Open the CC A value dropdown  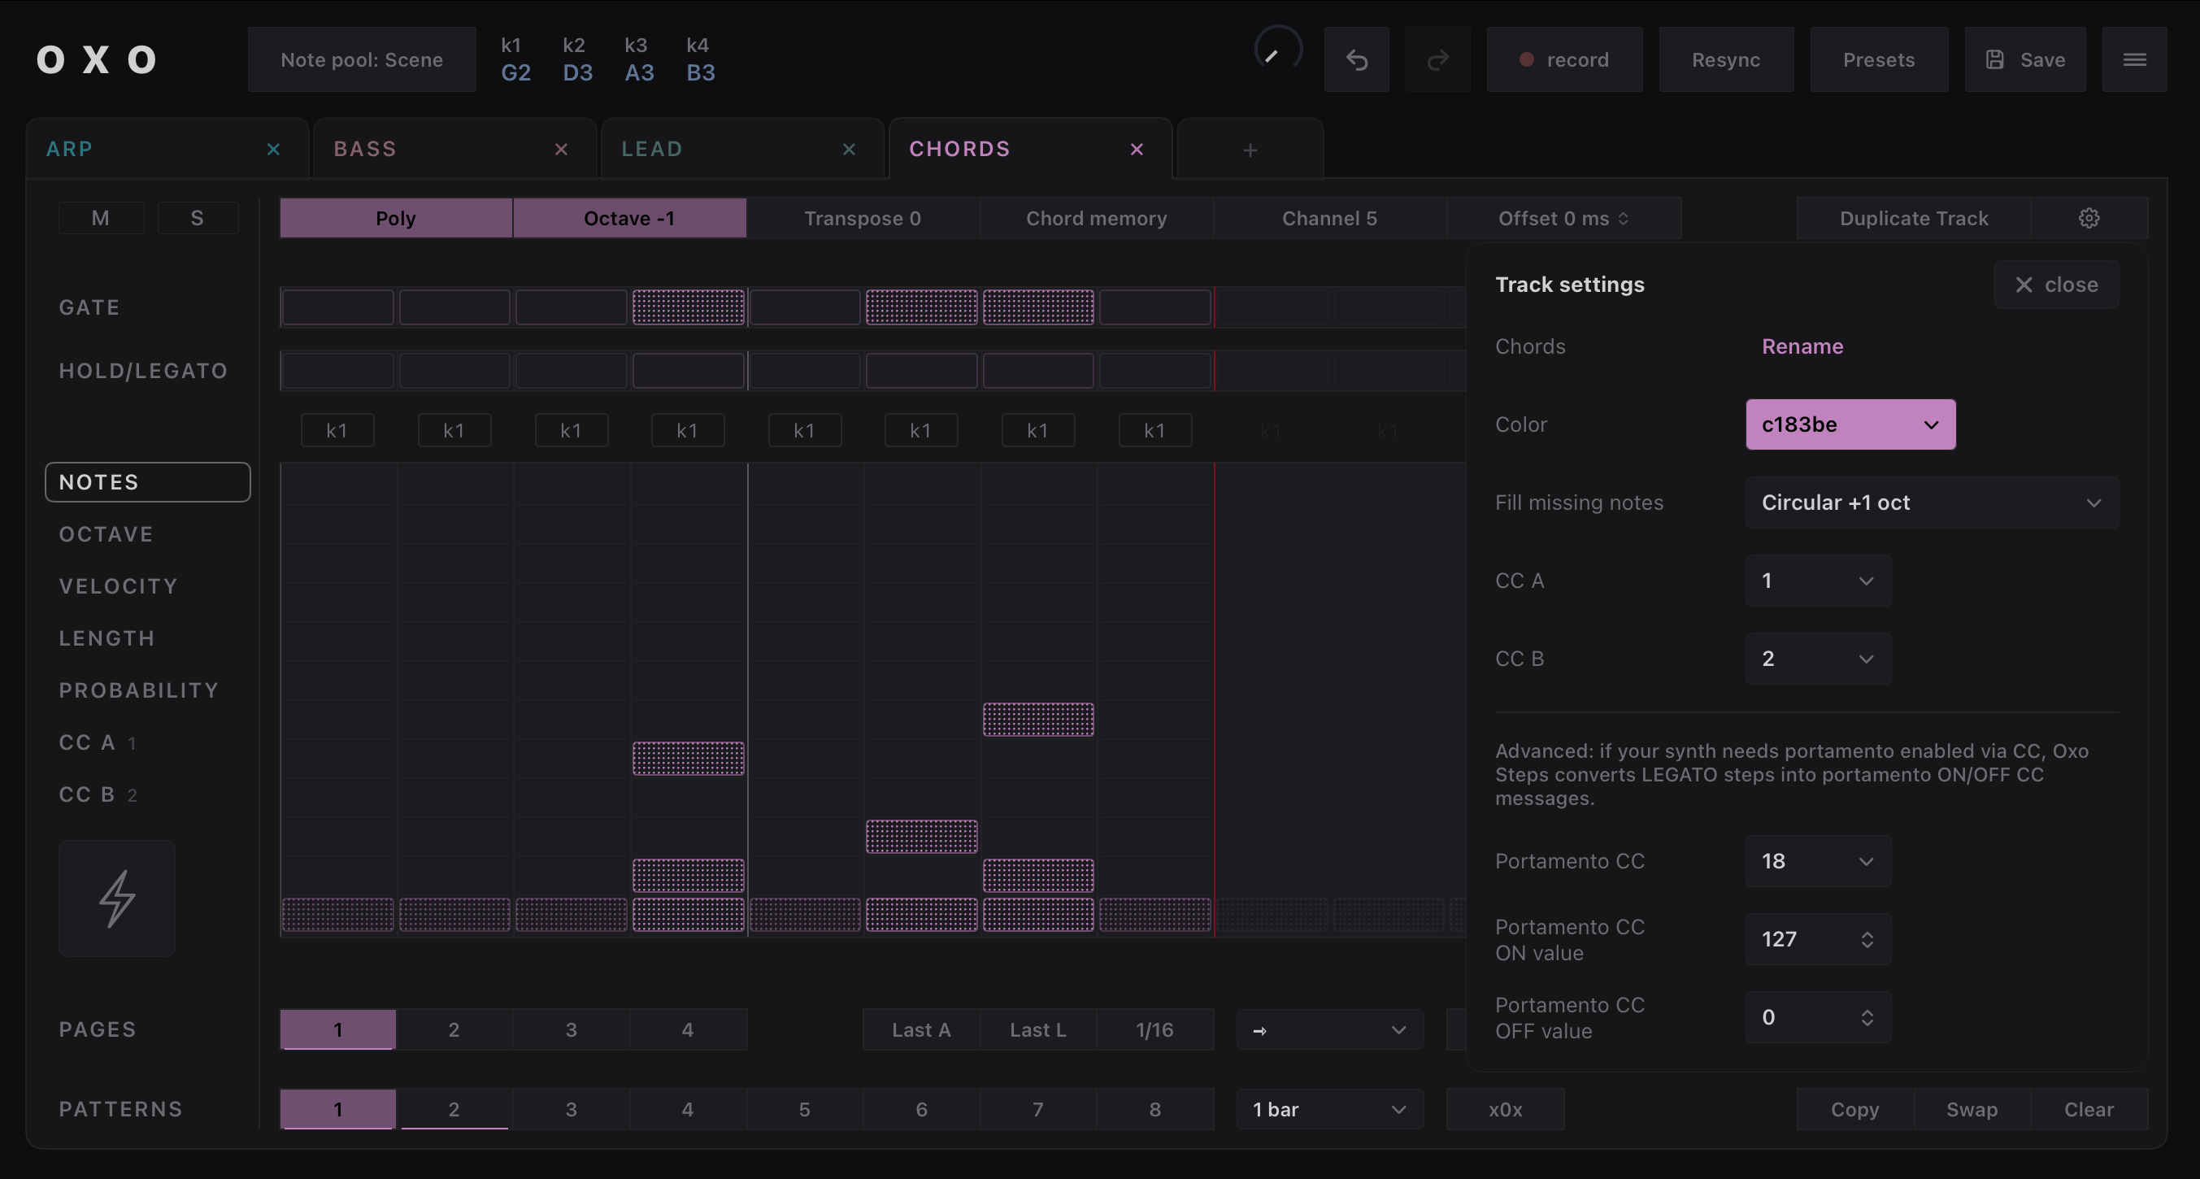pyautogui.click(x=1818, y=580)
